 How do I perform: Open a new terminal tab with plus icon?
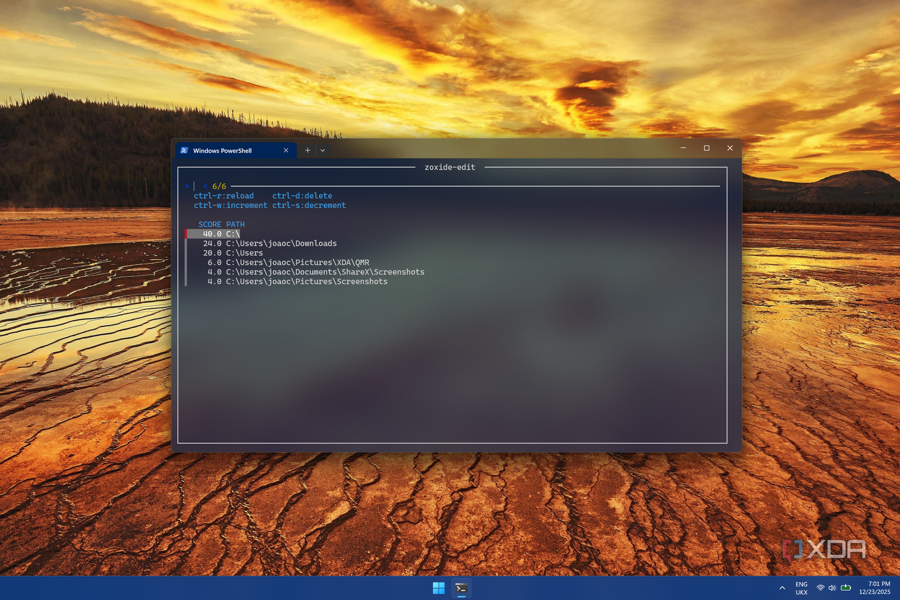click(x=308, y=150)
